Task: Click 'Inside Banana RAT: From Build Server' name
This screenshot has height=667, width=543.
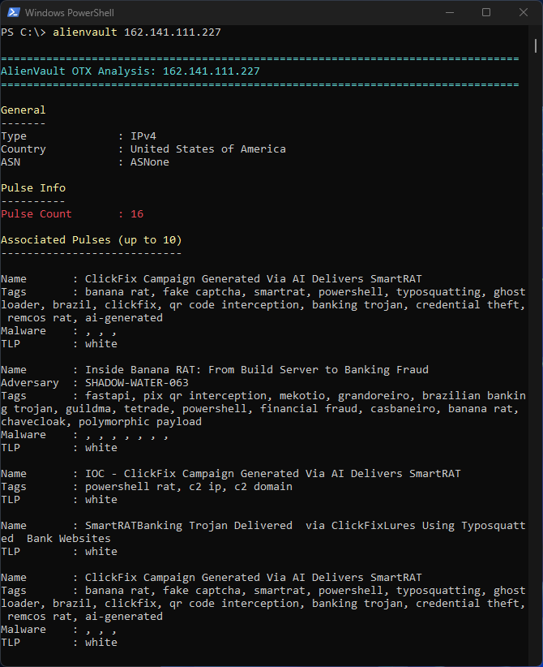Action: point(257,370)
